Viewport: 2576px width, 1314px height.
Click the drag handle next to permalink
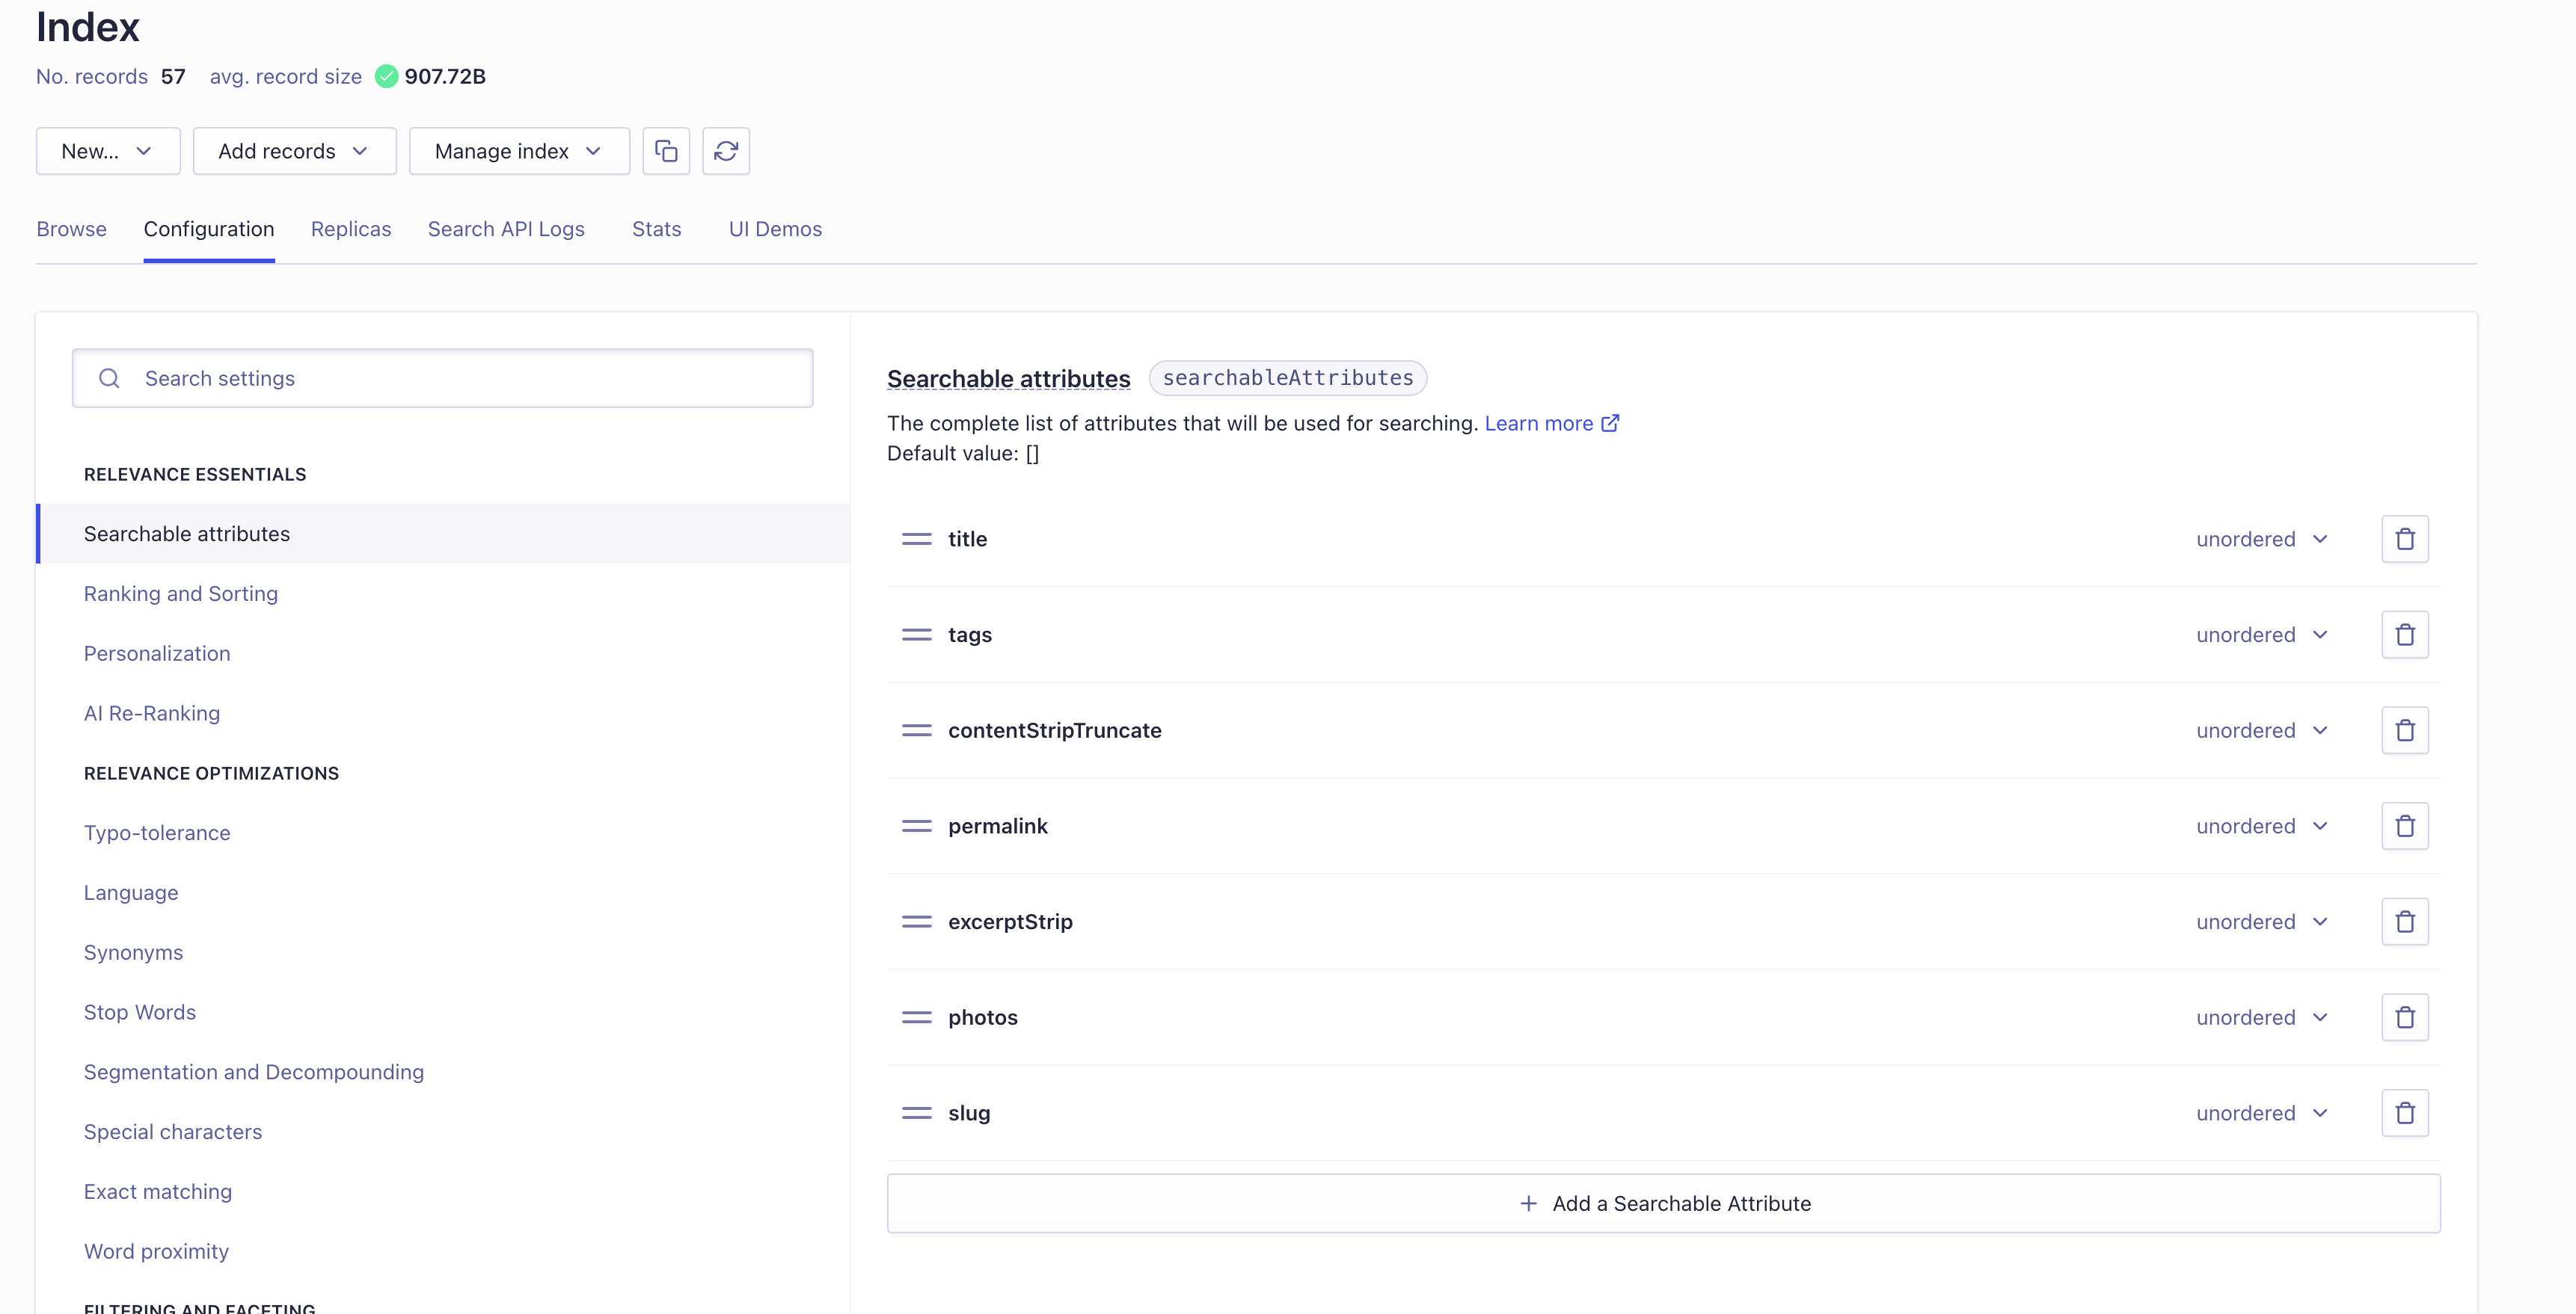click(x=916, y=825)
